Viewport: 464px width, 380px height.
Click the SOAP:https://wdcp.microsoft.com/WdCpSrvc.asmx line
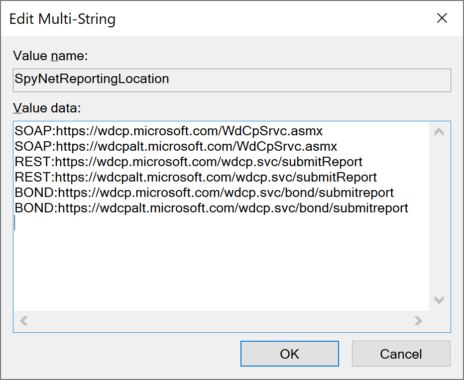pyautogui.click(x=169, y=131)
